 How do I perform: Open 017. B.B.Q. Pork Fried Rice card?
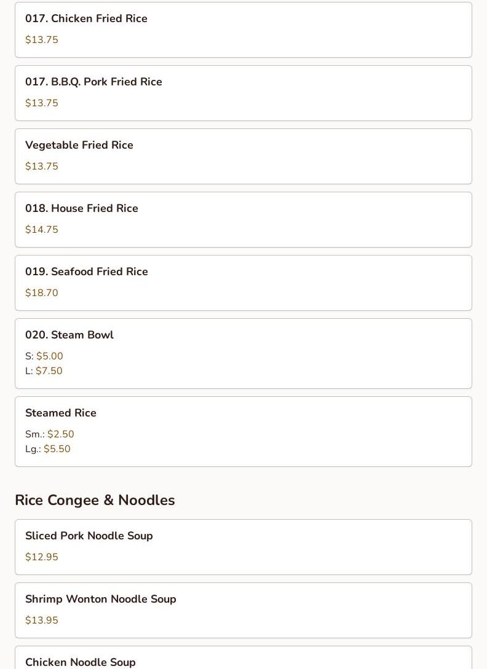point(244,93)
